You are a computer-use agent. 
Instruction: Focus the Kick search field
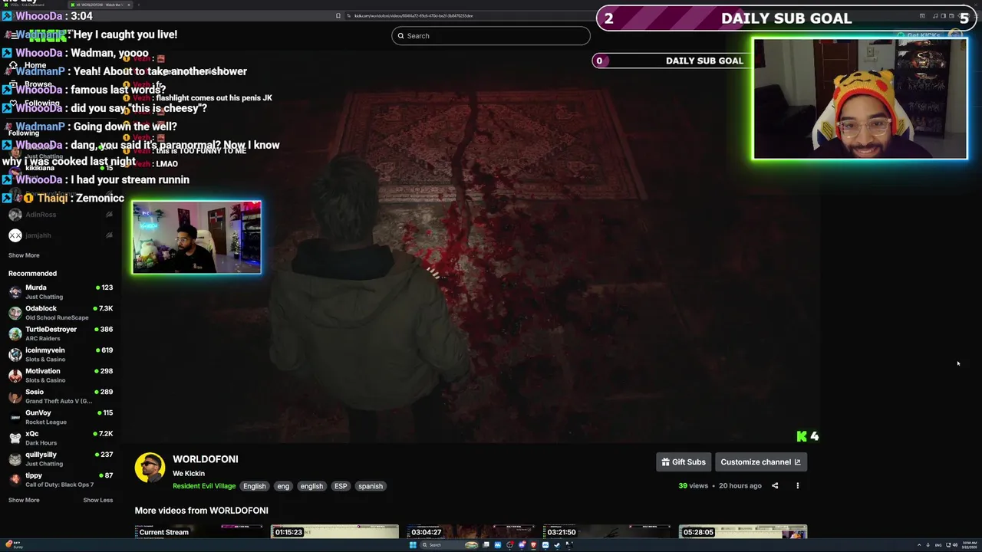491,35
